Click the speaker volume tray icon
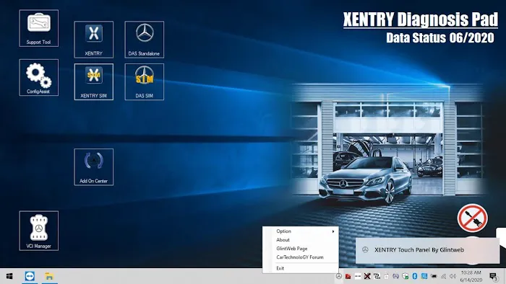Screen dimensions: 506x284 (453, 276)
